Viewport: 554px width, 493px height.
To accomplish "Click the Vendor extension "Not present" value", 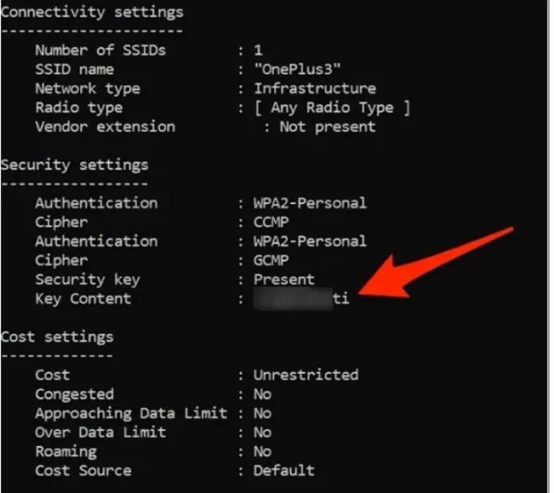I will click(x=327, y=126).
